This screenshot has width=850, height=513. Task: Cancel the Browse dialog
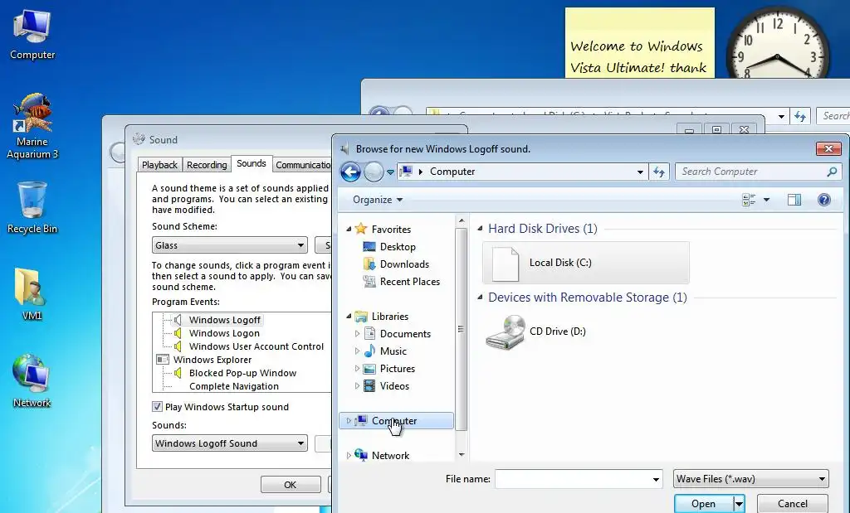point(793,504)
